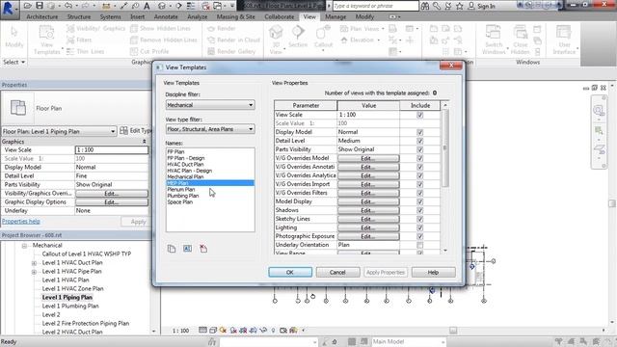
Task: Expand Level 1 HVAC Duct Plan node
Action: (x=35, y=263)
